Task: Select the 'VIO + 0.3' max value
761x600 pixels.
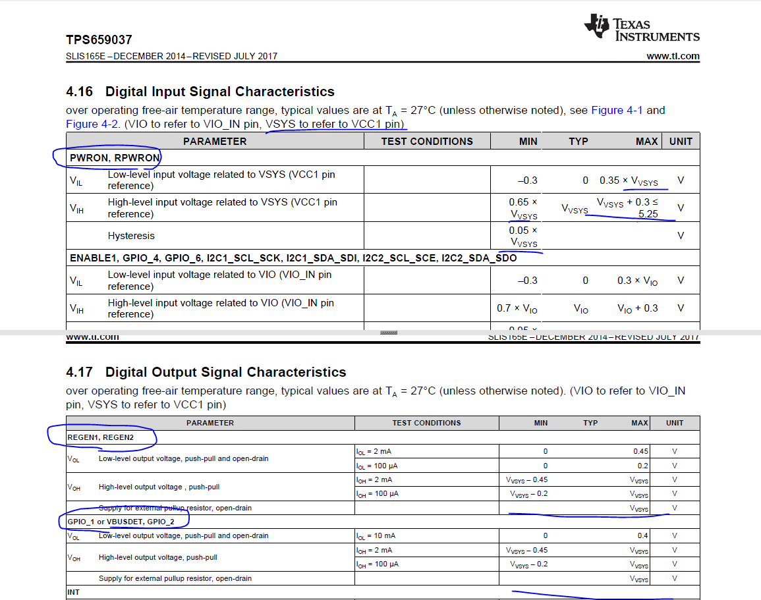Action: (637, 308)
